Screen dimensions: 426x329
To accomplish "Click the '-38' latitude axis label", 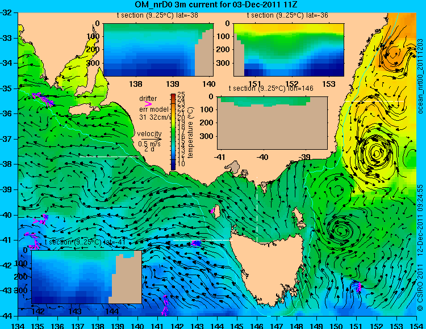I will (6, 164).
